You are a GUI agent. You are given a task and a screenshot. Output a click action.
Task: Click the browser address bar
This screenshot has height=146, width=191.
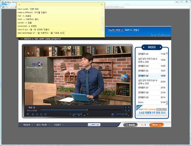95,7
